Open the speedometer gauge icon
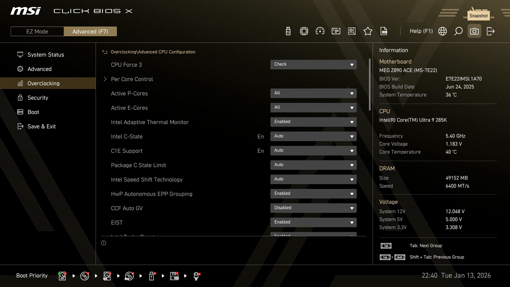Screen dimensions: 510x287 (320, 31)
